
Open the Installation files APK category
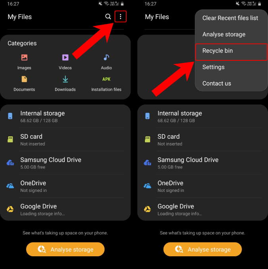coord(106,83)
